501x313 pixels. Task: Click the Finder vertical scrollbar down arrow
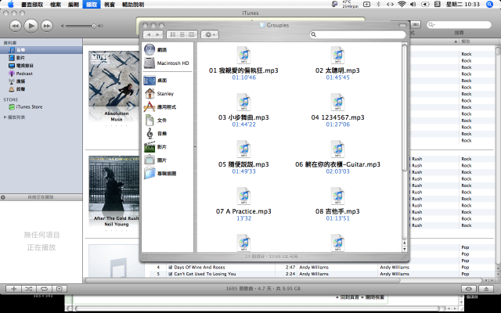(404, 249)
